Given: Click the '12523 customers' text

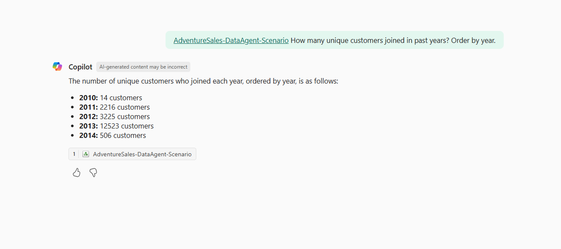Looking at the screenshot, I should pyautogui.click(x=127, y=126).
